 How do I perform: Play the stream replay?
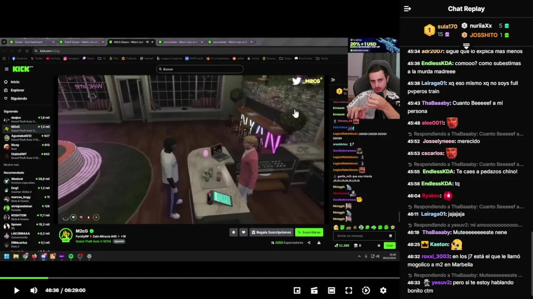(x=16, y=290)
